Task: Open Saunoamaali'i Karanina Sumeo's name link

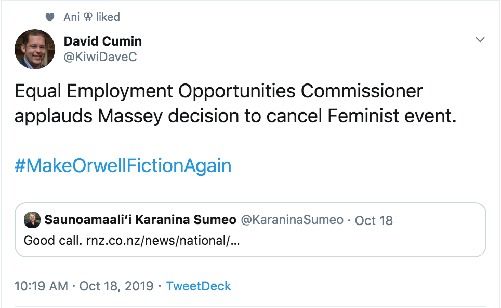Action: 140,220
